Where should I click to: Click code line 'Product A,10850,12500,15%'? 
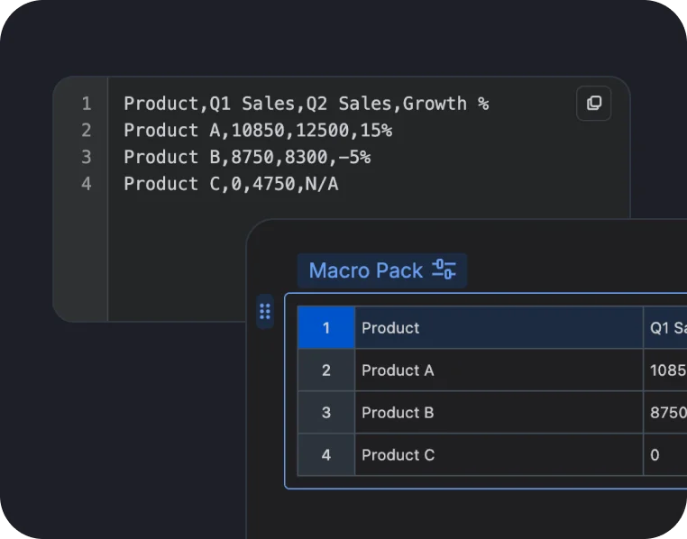(258, 131)
